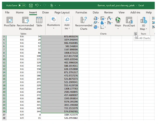
Task: Open the Maps chart button
Action: pos(118,22)
